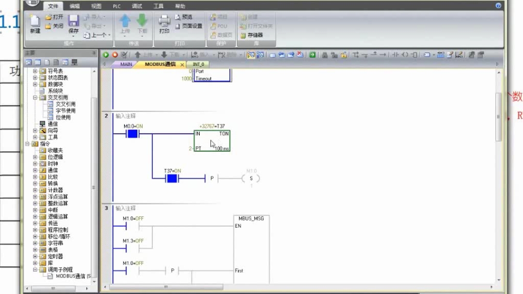Select 字节使用 in the project tree
Viewport: 523px width, 294px height.
pos(65,110)
